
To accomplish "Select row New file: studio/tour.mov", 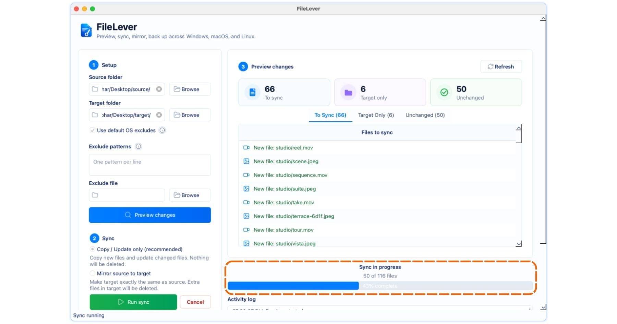I will pos(377,230).
